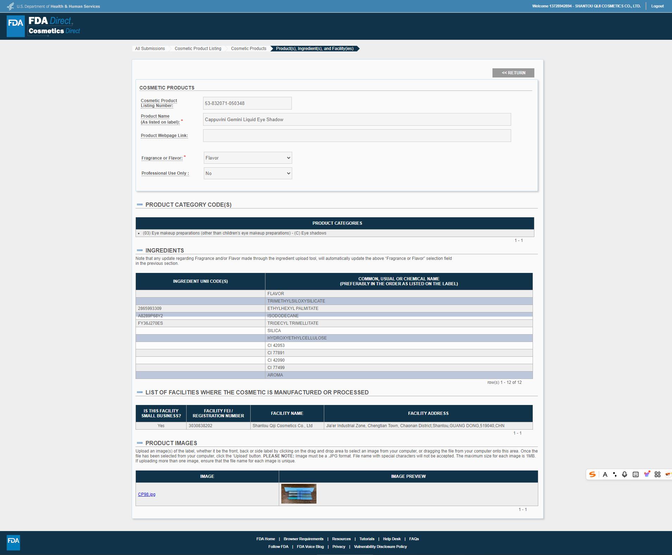Click the FDA logo in the footer
The height and width of the screenshot is (555, 672).
[x=13, y=542]
